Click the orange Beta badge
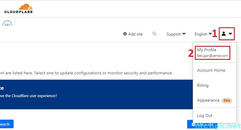This screenshot has width=241, height=130. point(227,100)
